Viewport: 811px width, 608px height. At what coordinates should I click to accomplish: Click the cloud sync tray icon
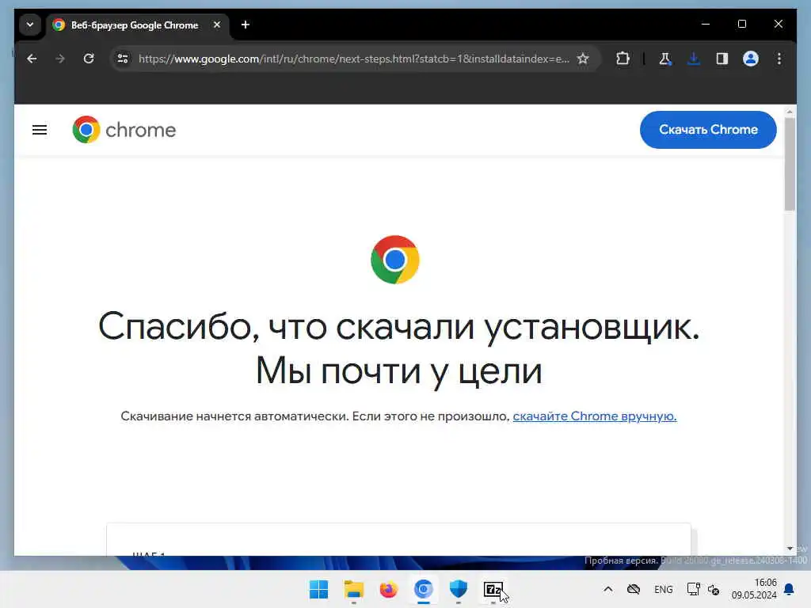[634, 589]
